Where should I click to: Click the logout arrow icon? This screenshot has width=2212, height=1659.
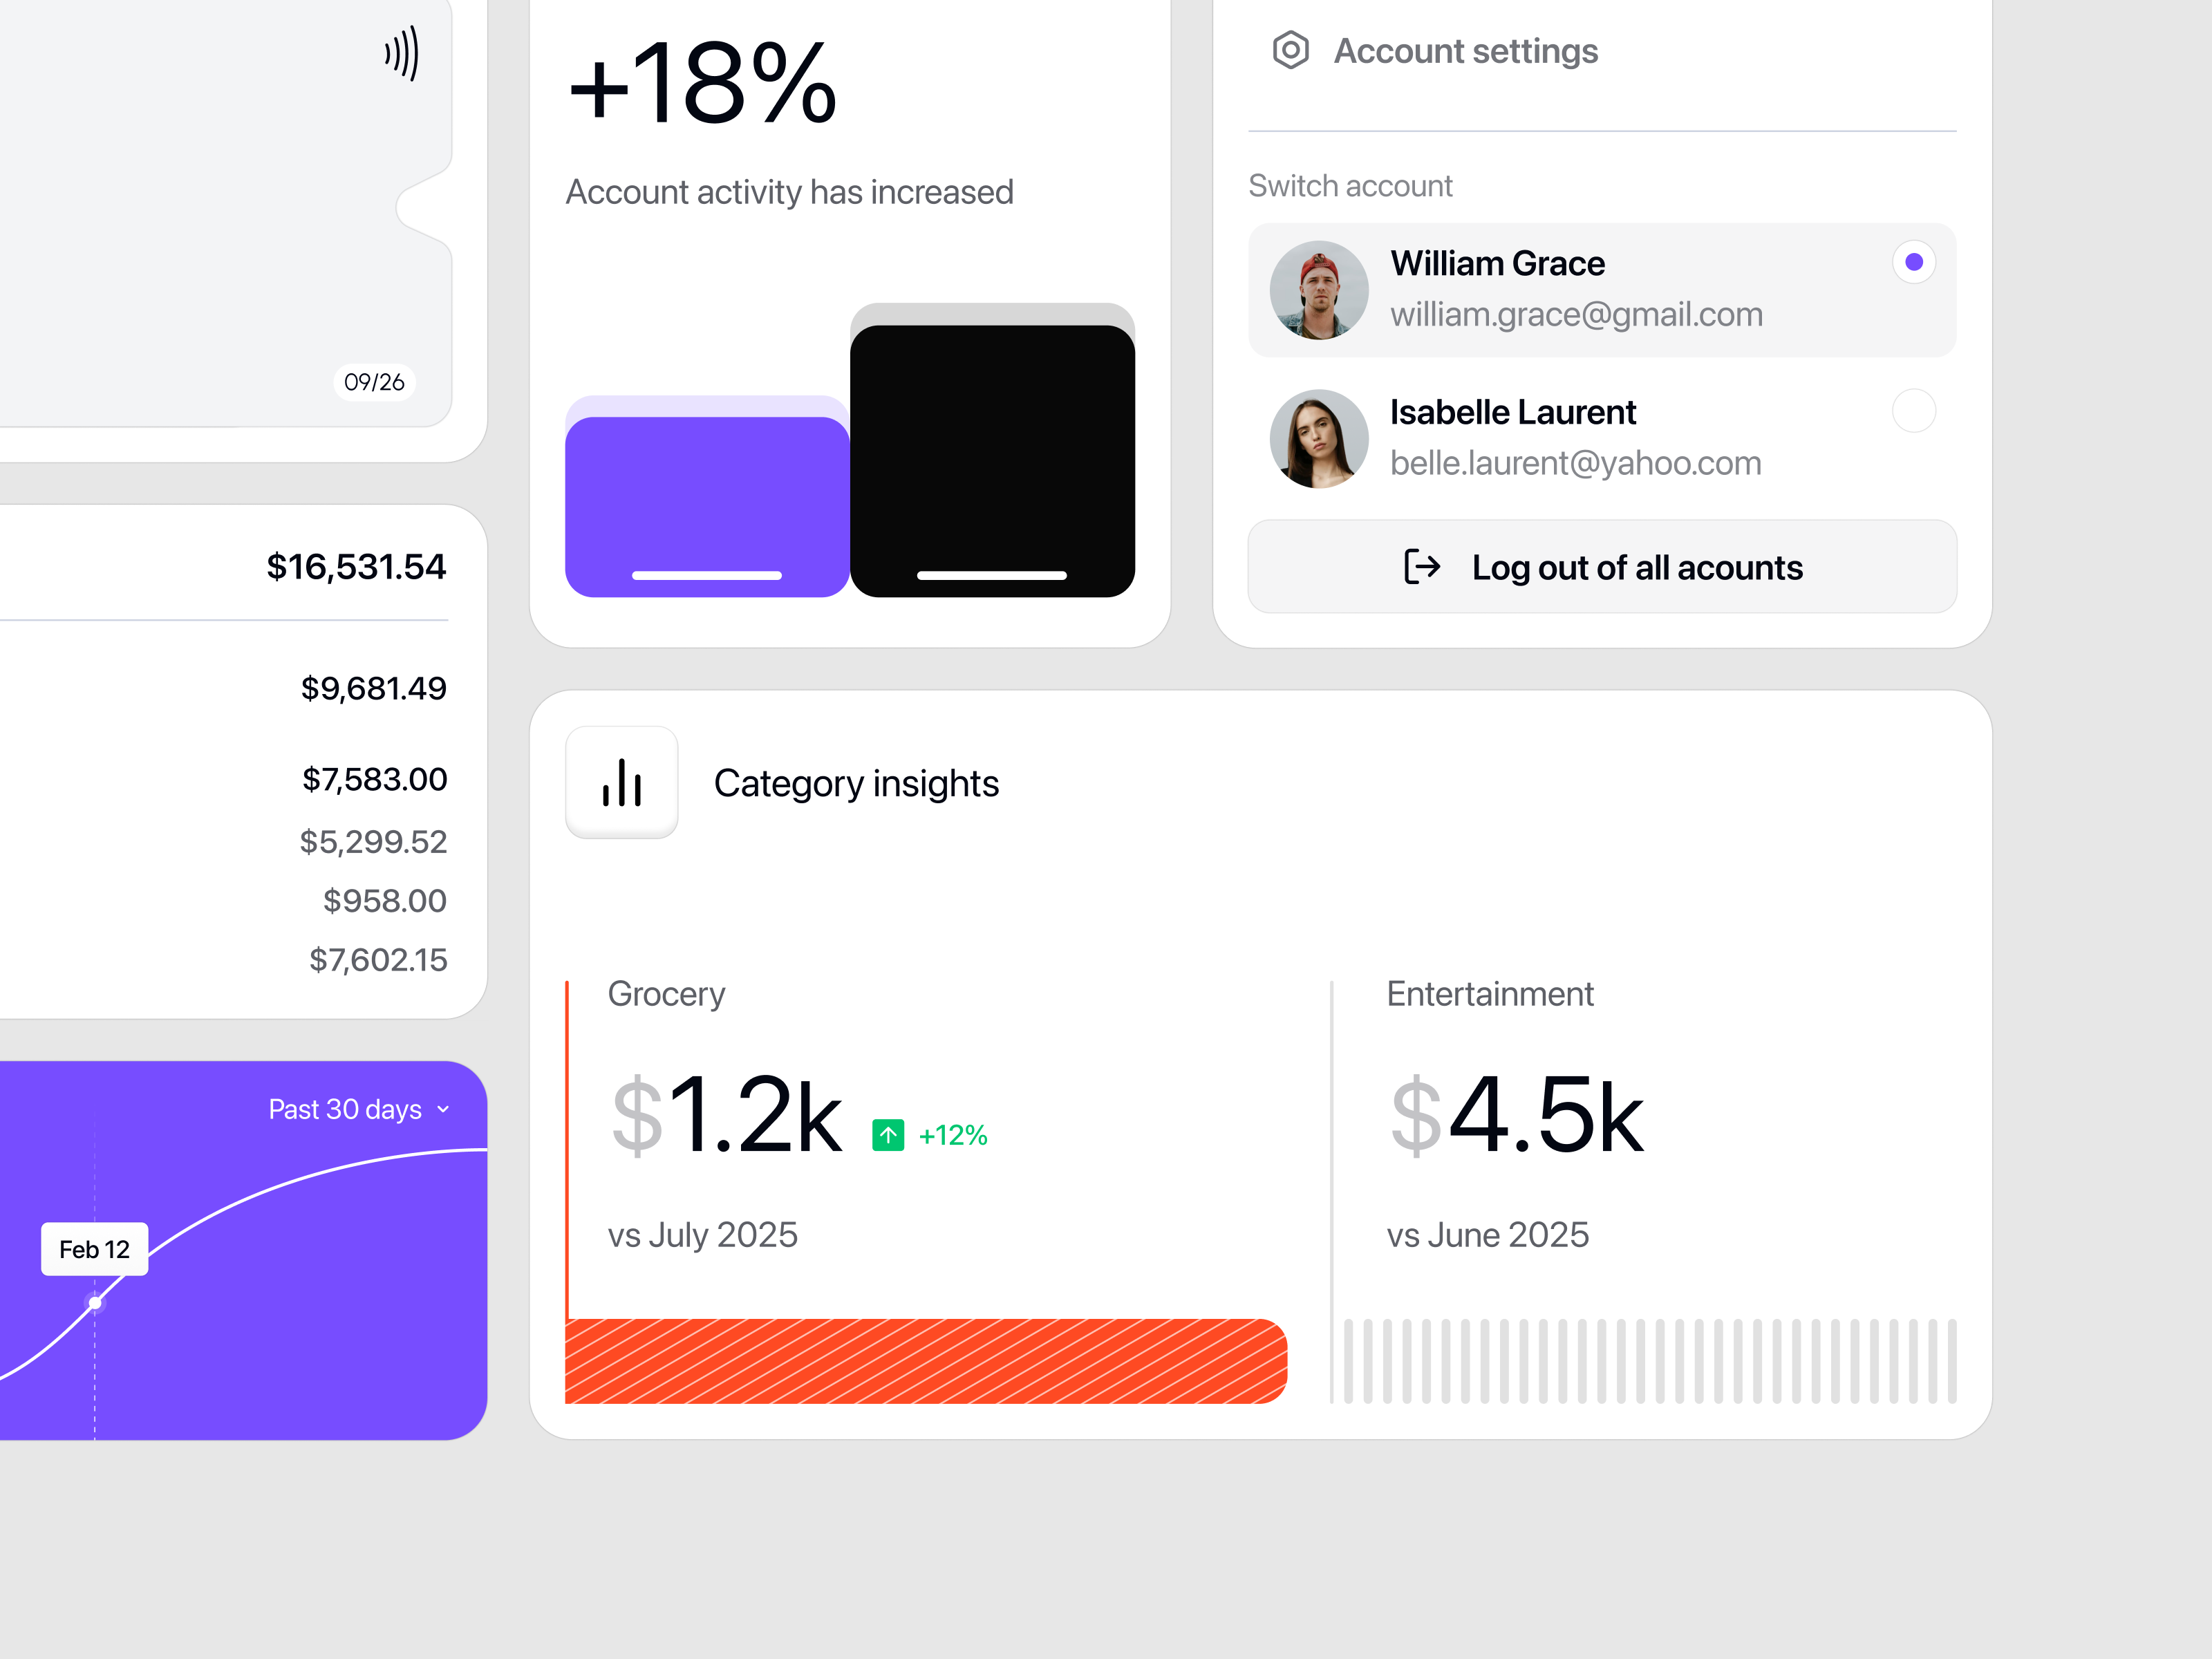(1421, 567)
